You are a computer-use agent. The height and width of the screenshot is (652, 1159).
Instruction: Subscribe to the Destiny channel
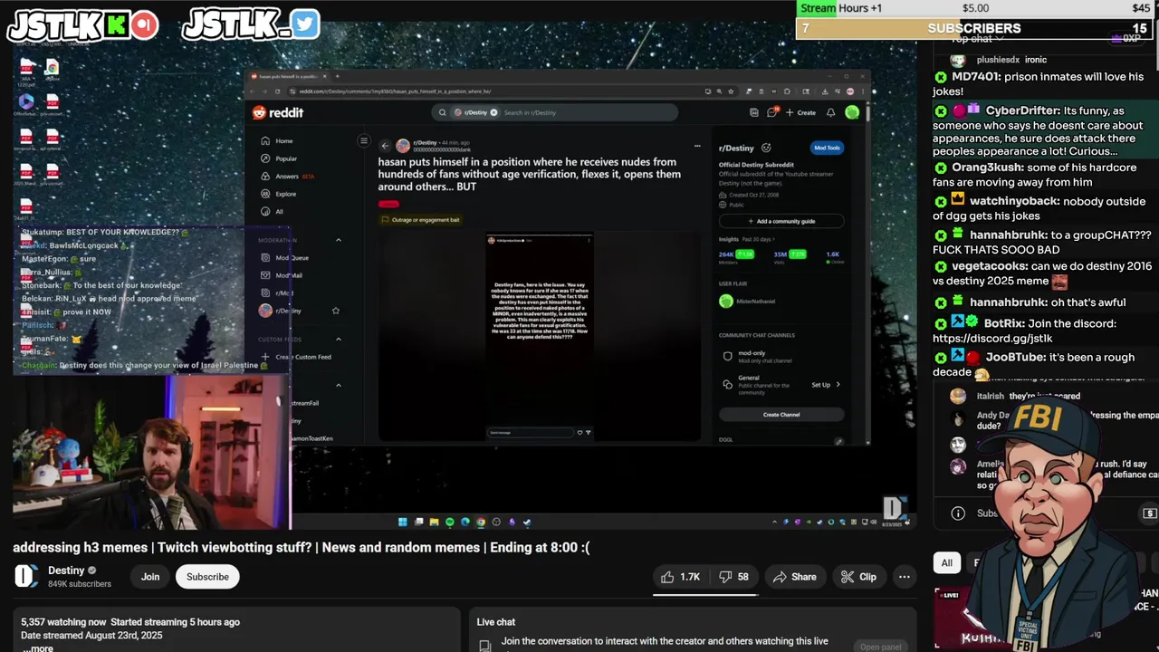coord(207,577)
